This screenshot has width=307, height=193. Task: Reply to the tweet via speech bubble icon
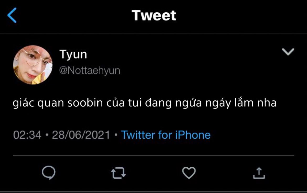(49, 173)
